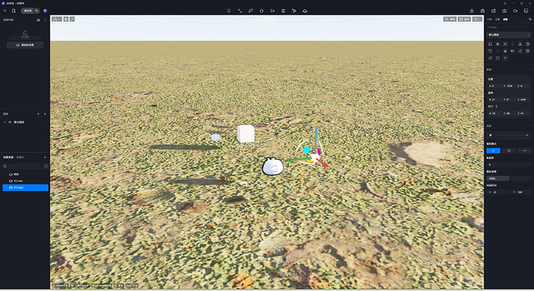Click the first icon in the properties tool grid
Screen dimensions: 534x291
491,44
